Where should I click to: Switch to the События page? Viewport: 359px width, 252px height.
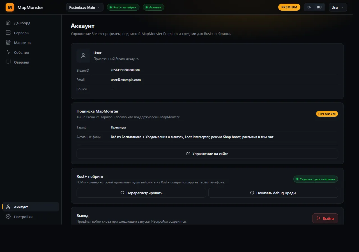tap(31, 52)
